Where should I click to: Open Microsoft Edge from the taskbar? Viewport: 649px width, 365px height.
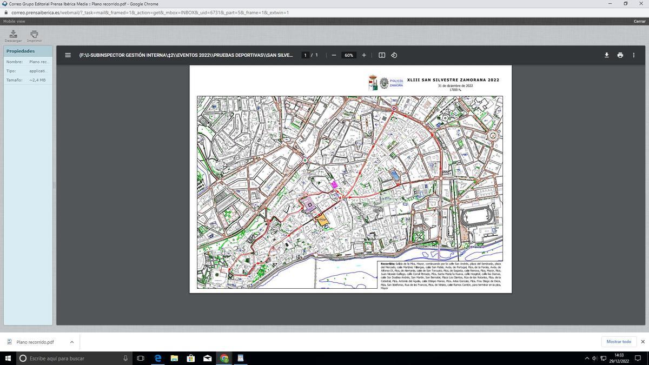point(158,358)
